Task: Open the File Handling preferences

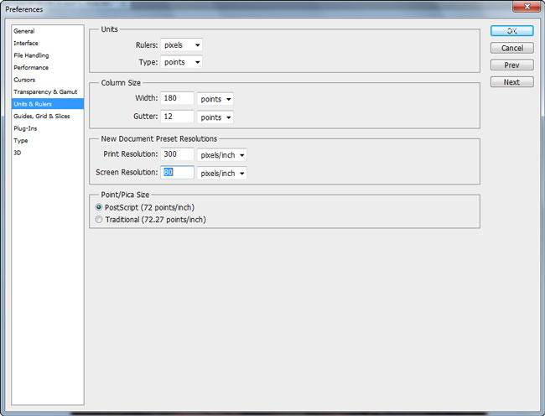Action: pyautogui.click(x=30, y=55)
